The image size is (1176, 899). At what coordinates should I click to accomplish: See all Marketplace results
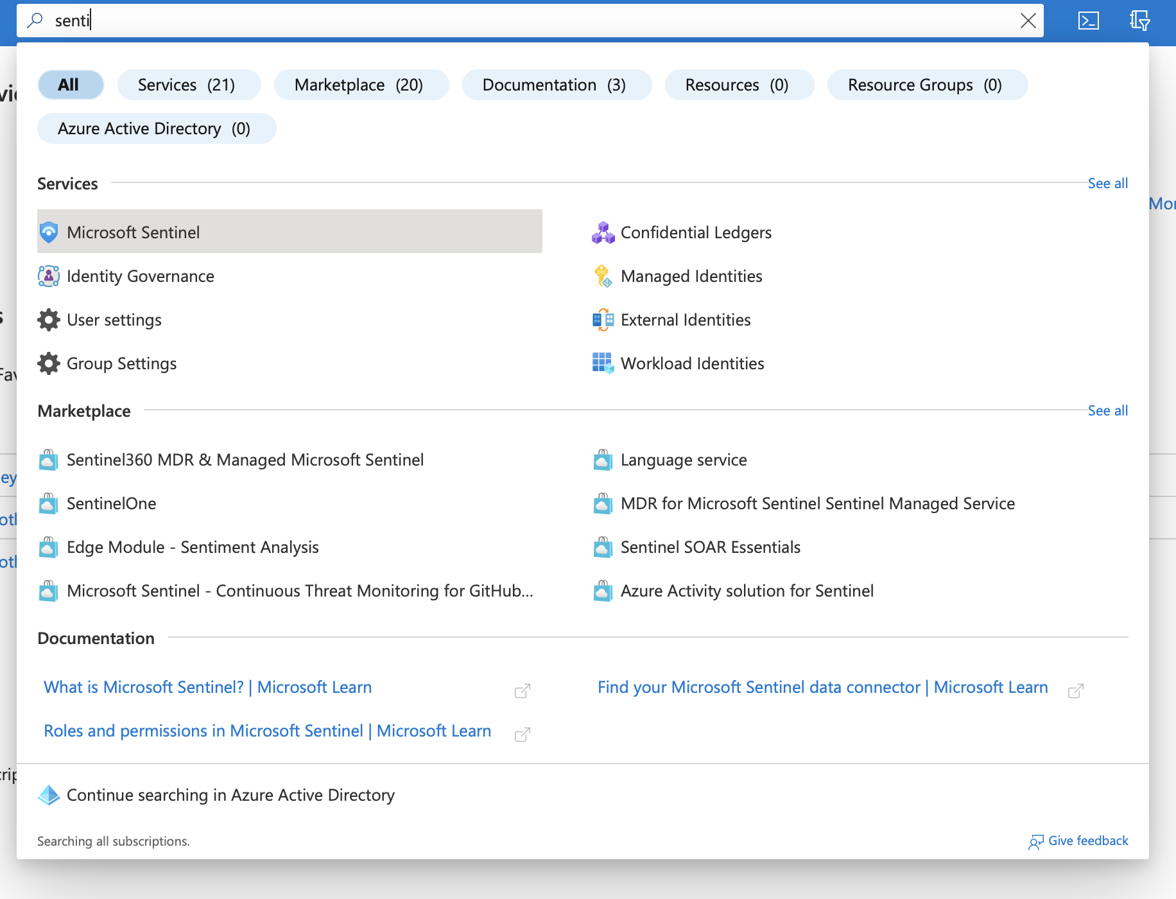(1107, 411)
